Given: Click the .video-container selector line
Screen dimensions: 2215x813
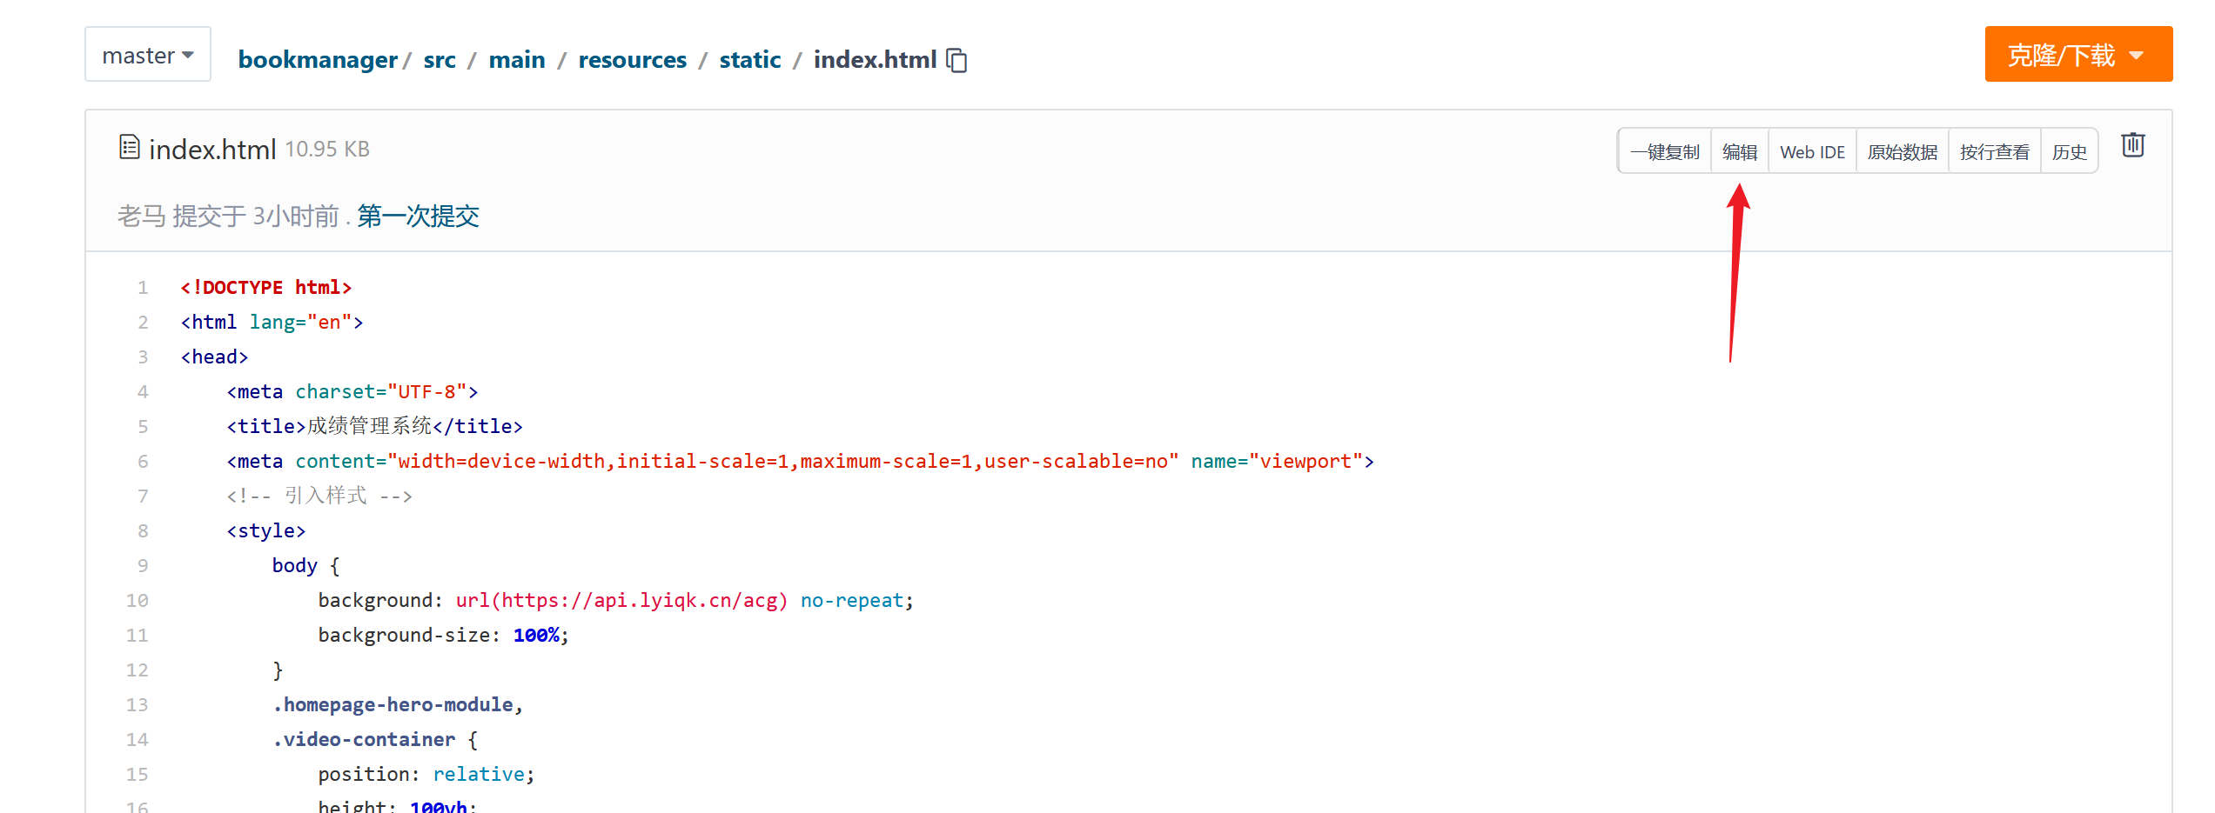Looking at the screenshot, I should [x=375, y=739].
